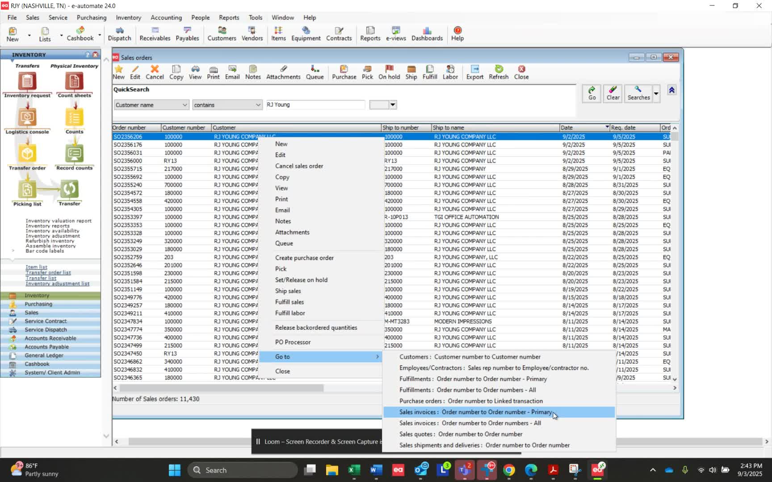
Task: Collapse the QuickSearch panel with double chevron
Action: (671, 90)
